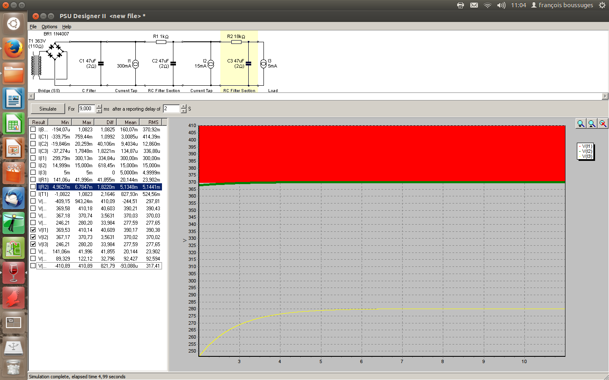Increase simulation time with up arrow
The width and height of the screenshot is (609, 380).
(99, 106)
